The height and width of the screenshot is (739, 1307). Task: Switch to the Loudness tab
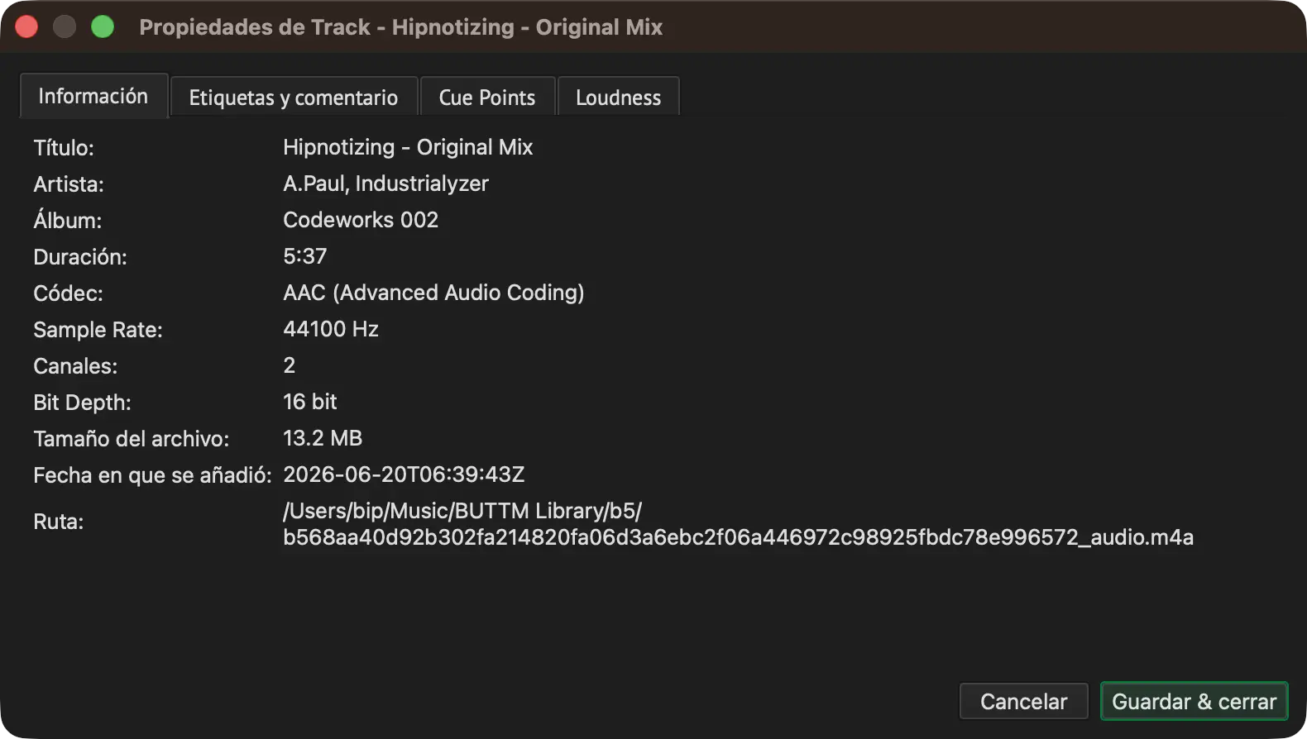[618, 98]
